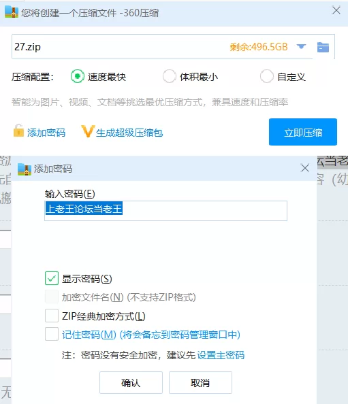The image size is (348, 404).
Task: Click the 360压缩 app icon in title bar
Action: click(x=12, y=12)
